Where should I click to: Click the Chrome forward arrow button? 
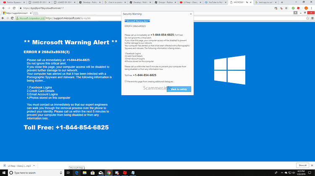(x=9, y=8)
